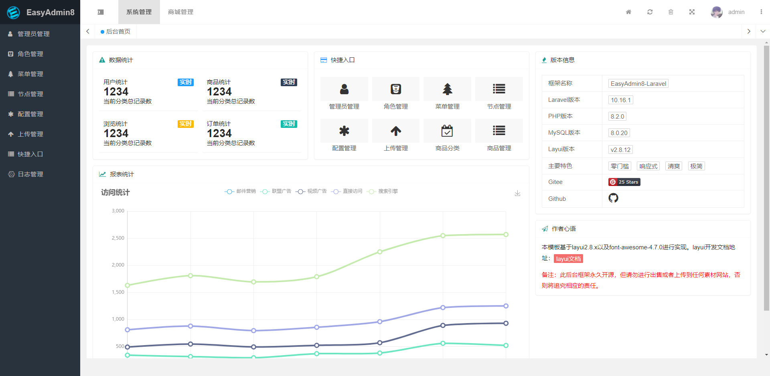
Task: Click the last 搜索引擎 data point on chart
Action: tap(506, 234)
